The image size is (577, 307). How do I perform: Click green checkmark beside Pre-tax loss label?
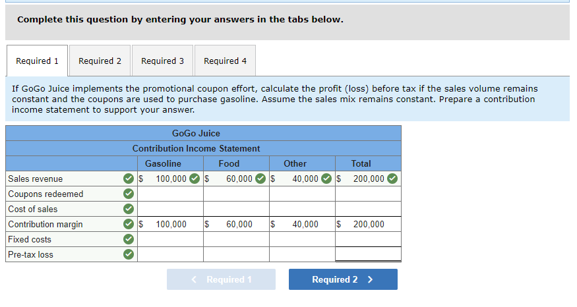click(x=129, y=254)
